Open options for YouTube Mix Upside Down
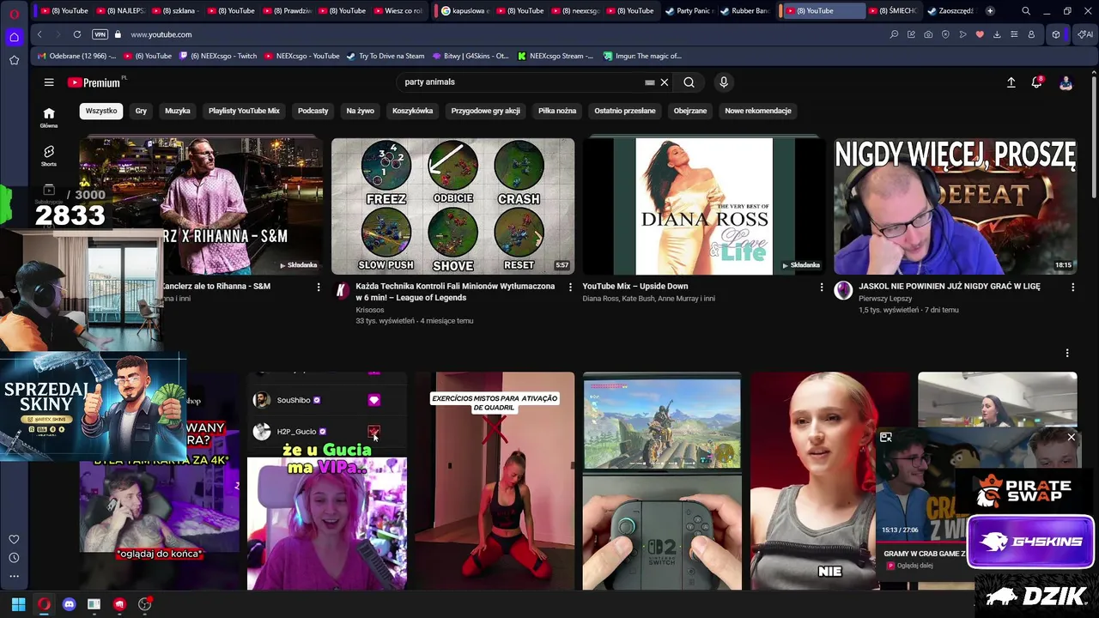The height and width of the screenshot is (618, 1099). (x=821, y=287)
